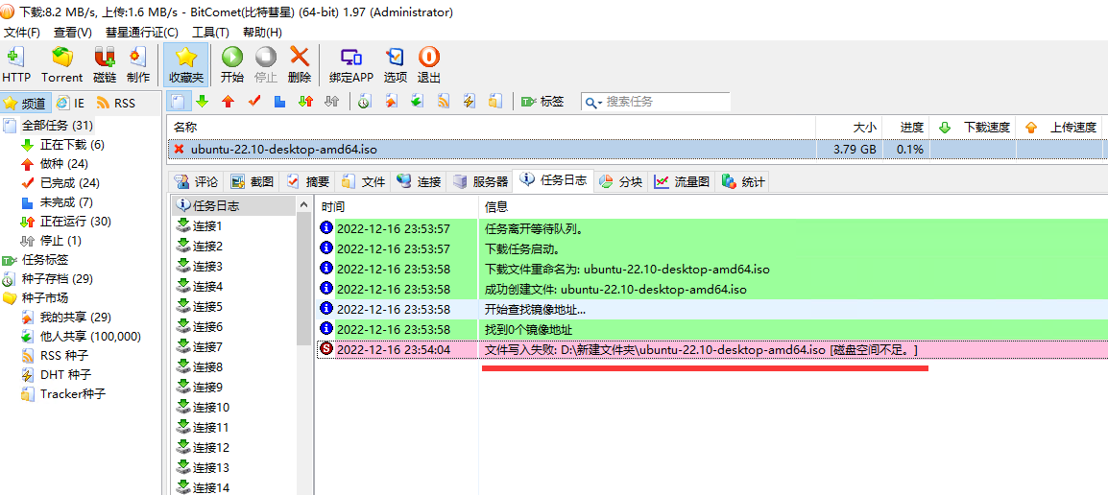This screenshot has height=495, width=1108.
Task: Filter completed tasks with the red checkmark icon
Action: click(x=253, y=102)
